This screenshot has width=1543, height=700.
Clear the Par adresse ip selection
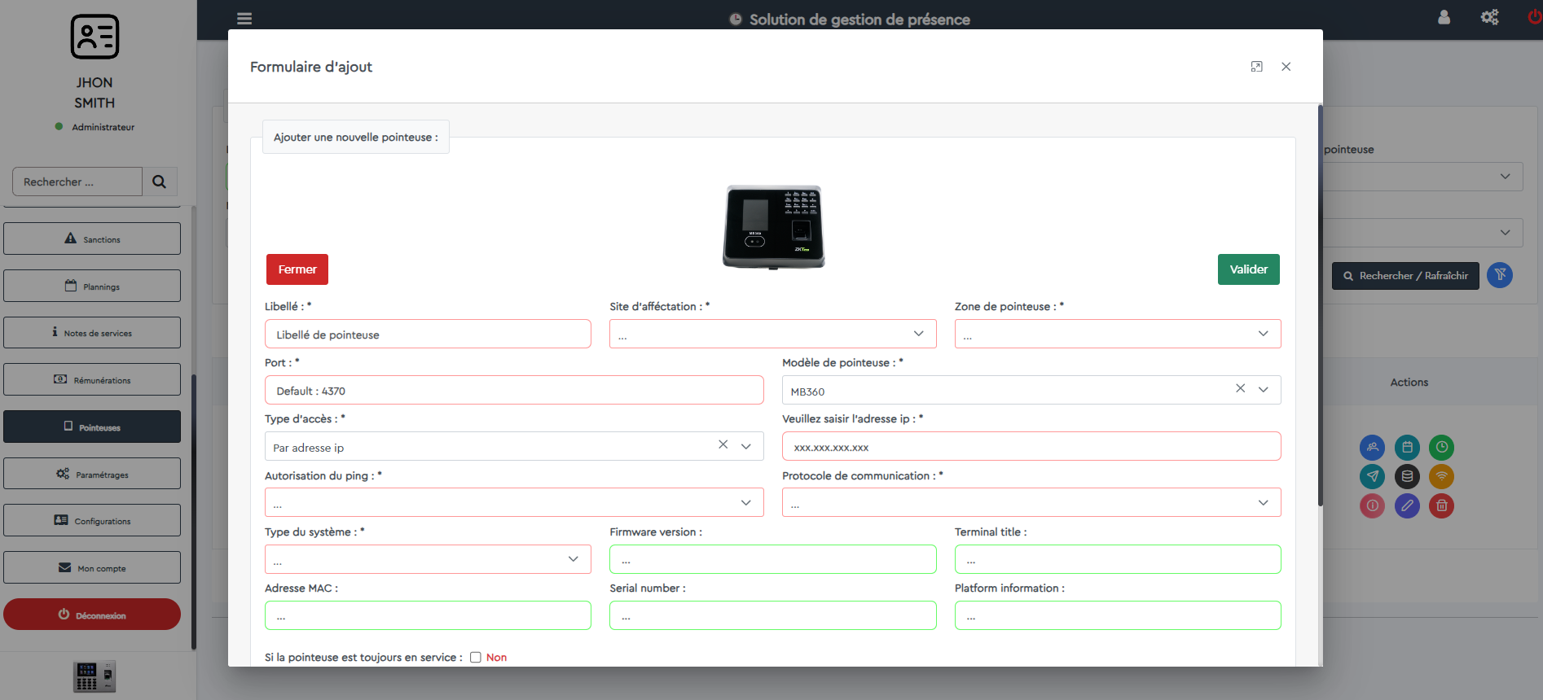pos(723,444)
